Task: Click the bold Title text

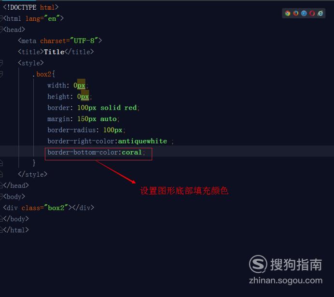Action: pos(54,52)
